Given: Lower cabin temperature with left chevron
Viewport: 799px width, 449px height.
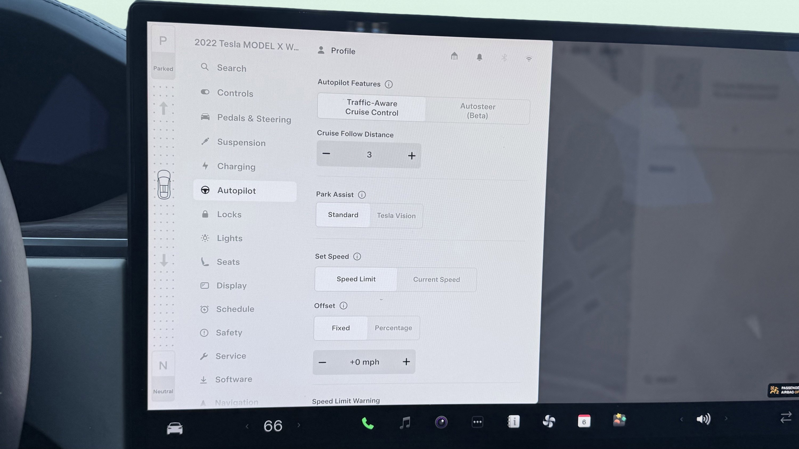Looking at the screenshot, I should point(247,427).
